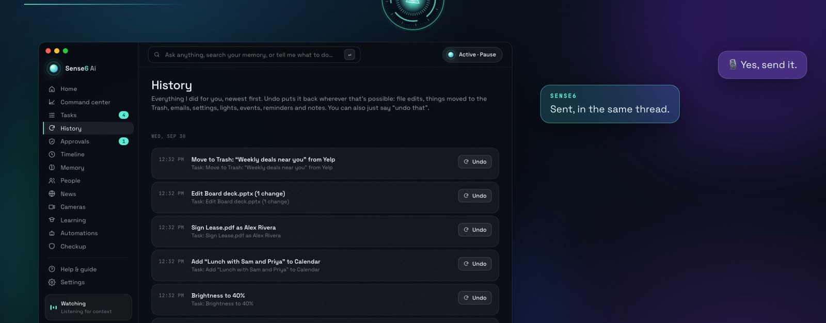
Task: Click the Watching status card
Action: 88,308
